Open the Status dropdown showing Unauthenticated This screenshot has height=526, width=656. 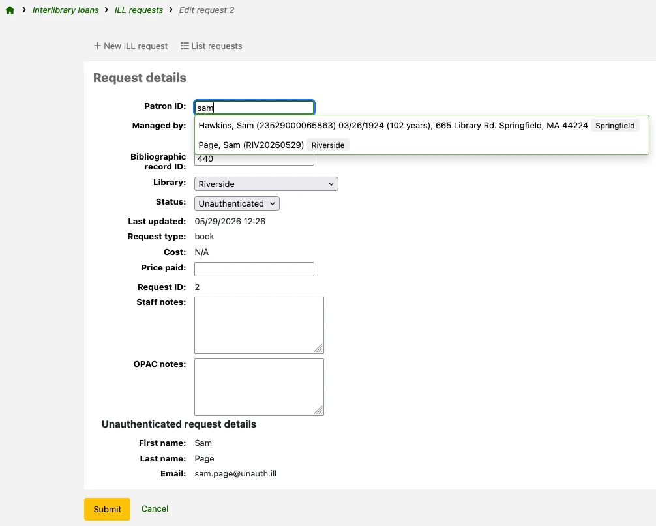point(237,203)
